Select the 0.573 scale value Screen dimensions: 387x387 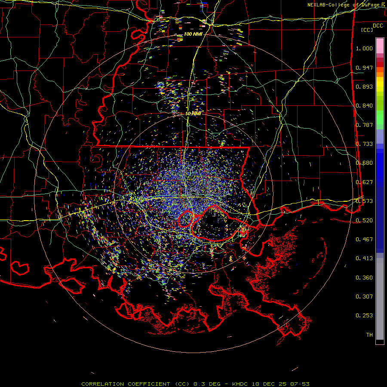[364, 201]
